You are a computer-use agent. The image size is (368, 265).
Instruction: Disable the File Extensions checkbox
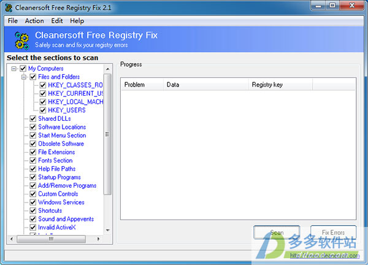coord(33,152)
